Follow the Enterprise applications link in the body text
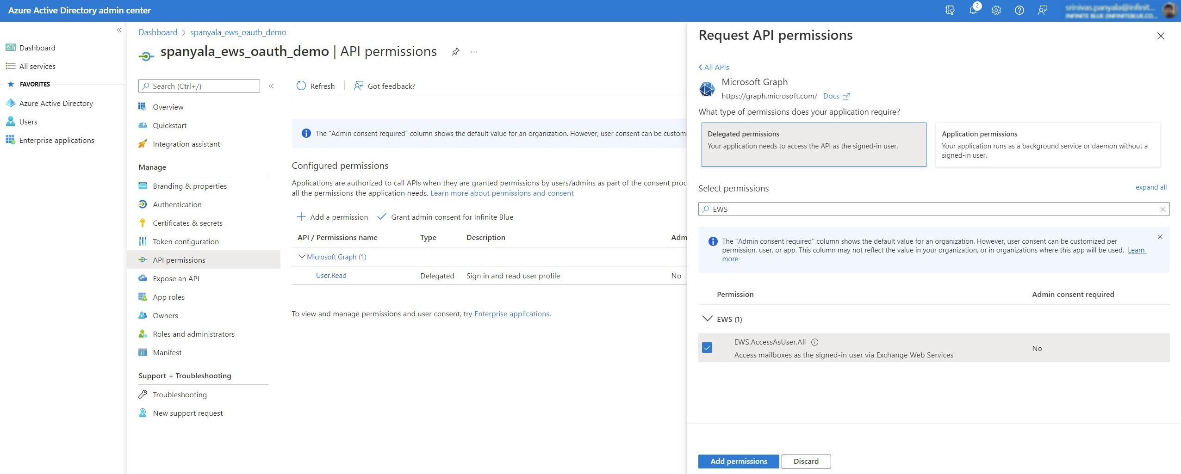Viewport: 1181px width, 474px height. [x=512, y=314]
